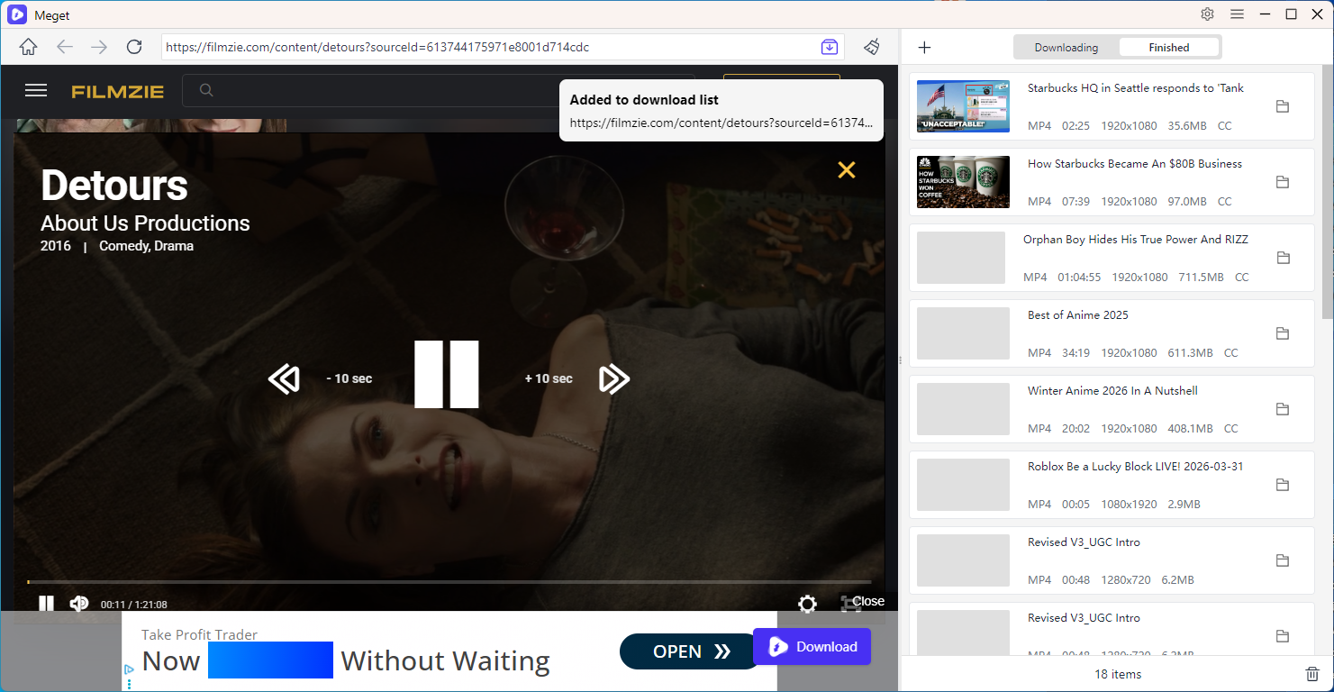Image resolution: width=1334 pixels, height=692 pixels.
Task: Click CC label on Best of Anime 2025
Action: click(x=1230, y=353)
